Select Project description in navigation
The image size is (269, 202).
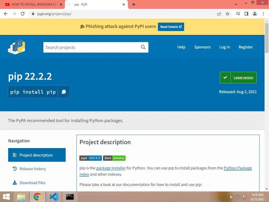(x=37, y=155)
